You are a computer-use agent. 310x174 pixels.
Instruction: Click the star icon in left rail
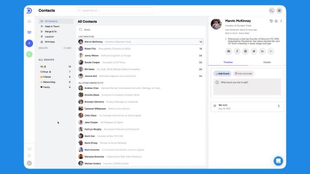(29, 156)
